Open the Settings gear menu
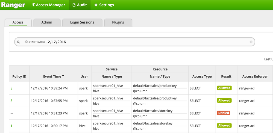Image resolution: width=273 pixels, height=133 pixels. pyautogui.click(x=104, y=5)
